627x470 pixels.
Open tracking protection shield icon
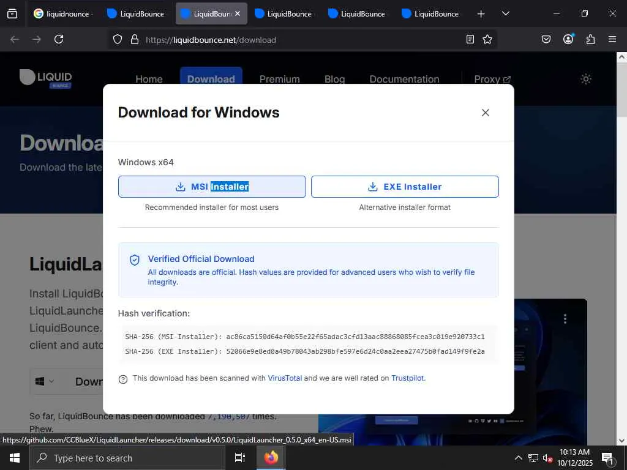pos(117,40)
